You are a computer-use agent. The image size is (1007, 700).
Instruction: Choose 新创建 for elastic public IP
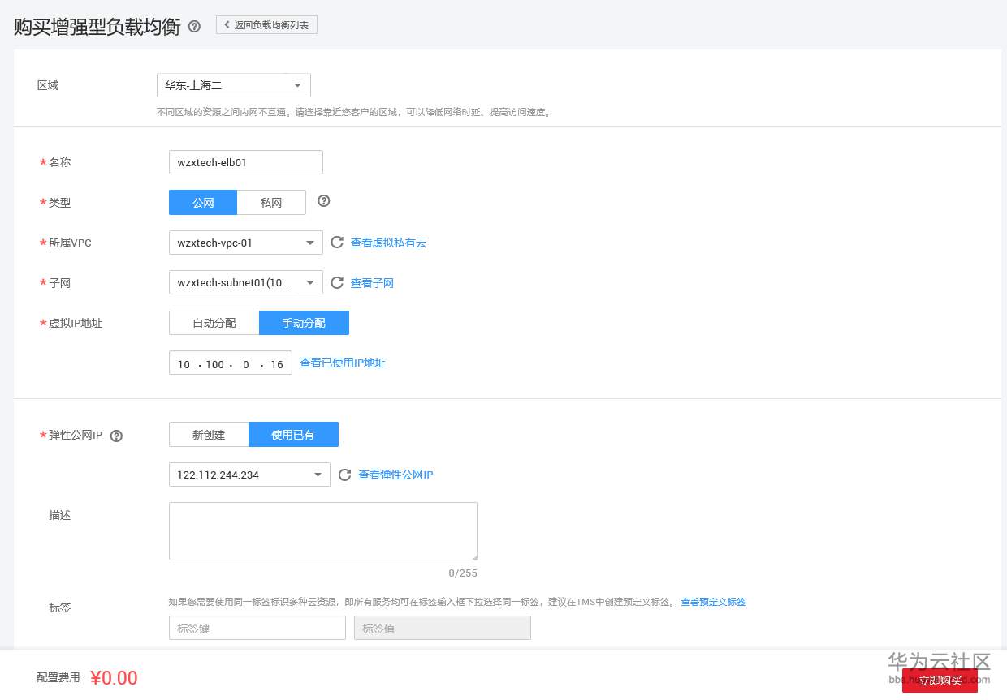tap(209, 434)
